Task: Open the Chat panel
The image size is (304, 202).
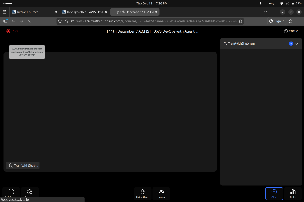Action: (x=274, y=194)
